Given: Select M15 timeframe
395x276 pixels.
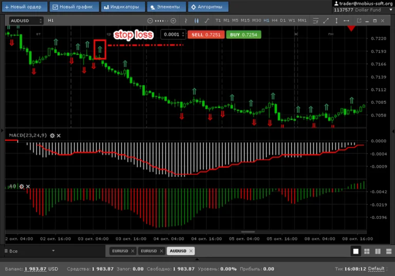Looking at the screenshot, I should coord(245,21).
